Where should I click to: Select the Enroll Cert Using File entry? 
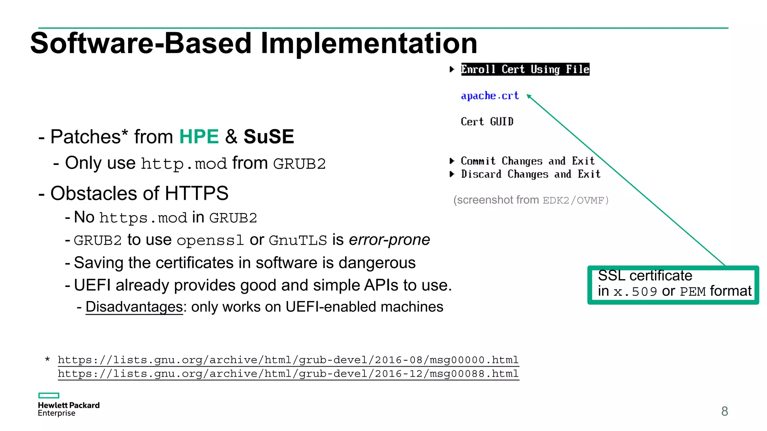525,69
